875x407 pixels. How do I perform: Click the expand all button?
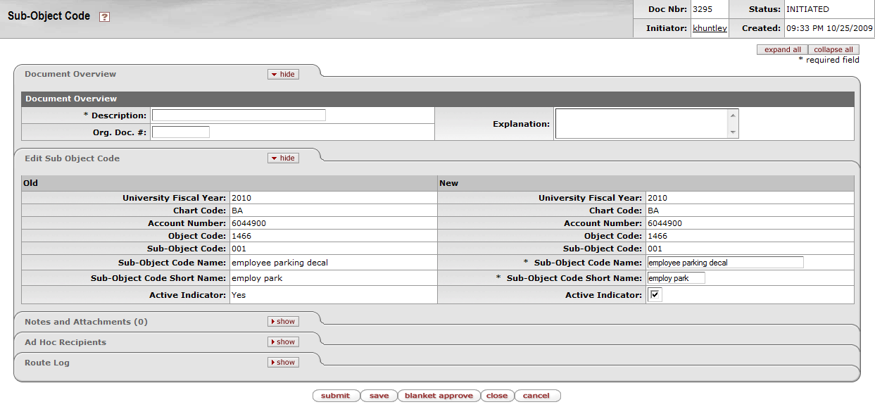[782, 49]
